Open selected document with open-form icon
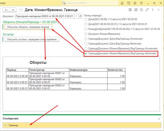The width and height of the screenshot is (164, 131). [x=80, y=16]
